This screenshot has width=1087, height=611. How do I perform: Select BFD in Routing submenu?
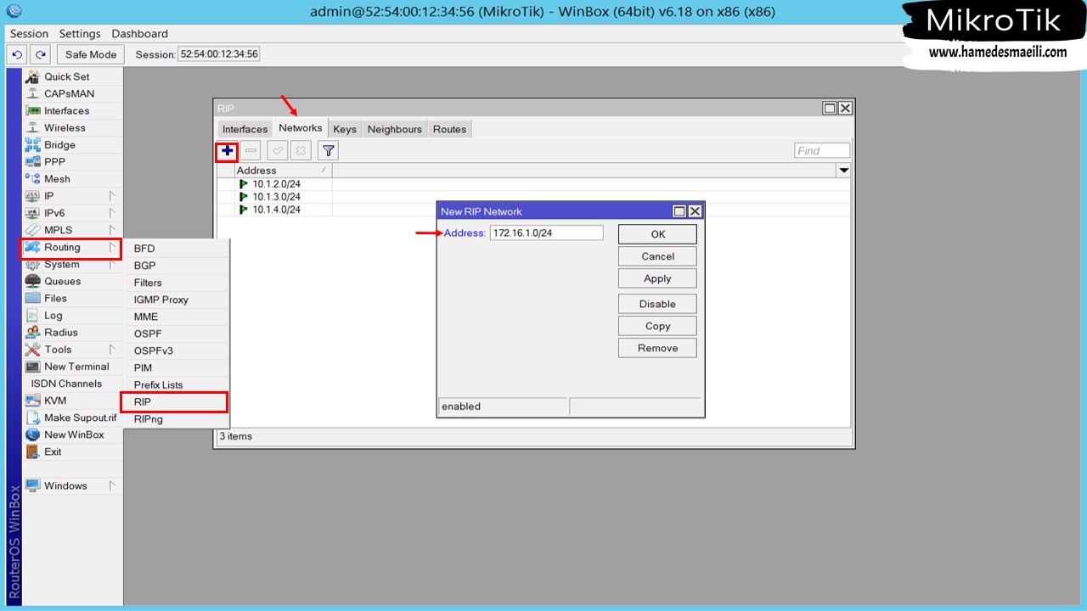click(x=177, y=249)
